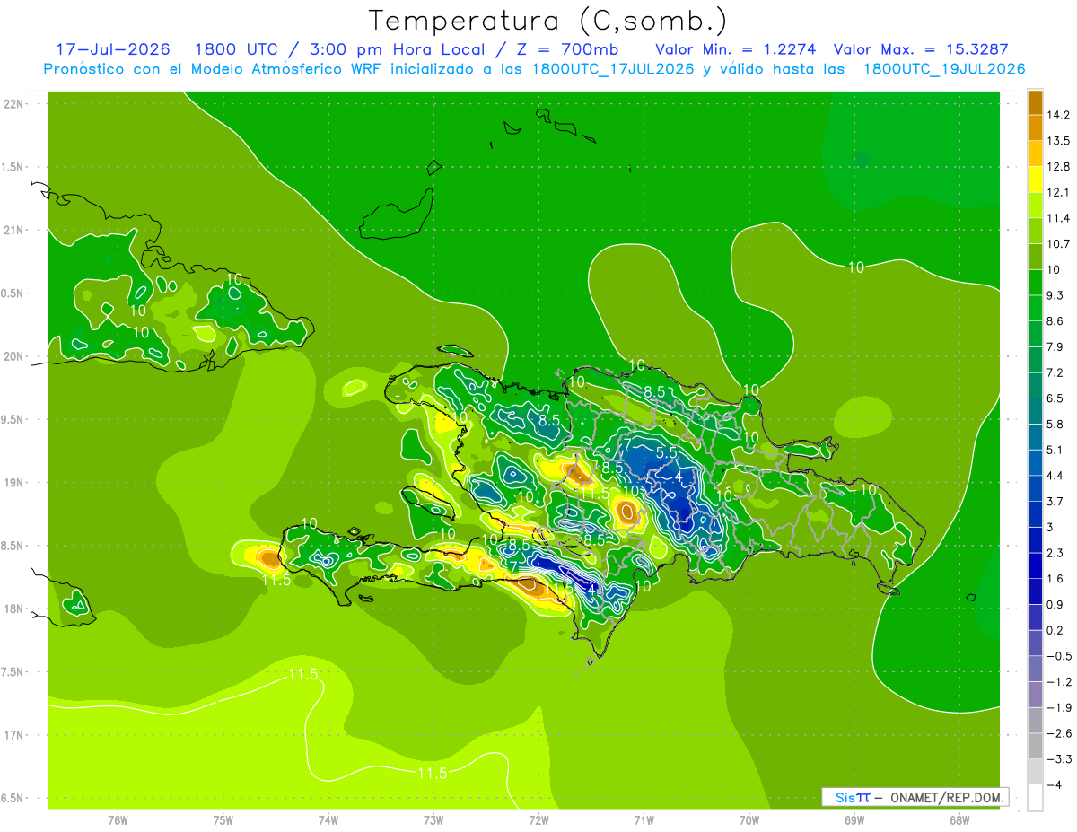Select the "20N" latitude axis label
The height and width of the screenshot is (832, 1077).
(x=14, y=357)
